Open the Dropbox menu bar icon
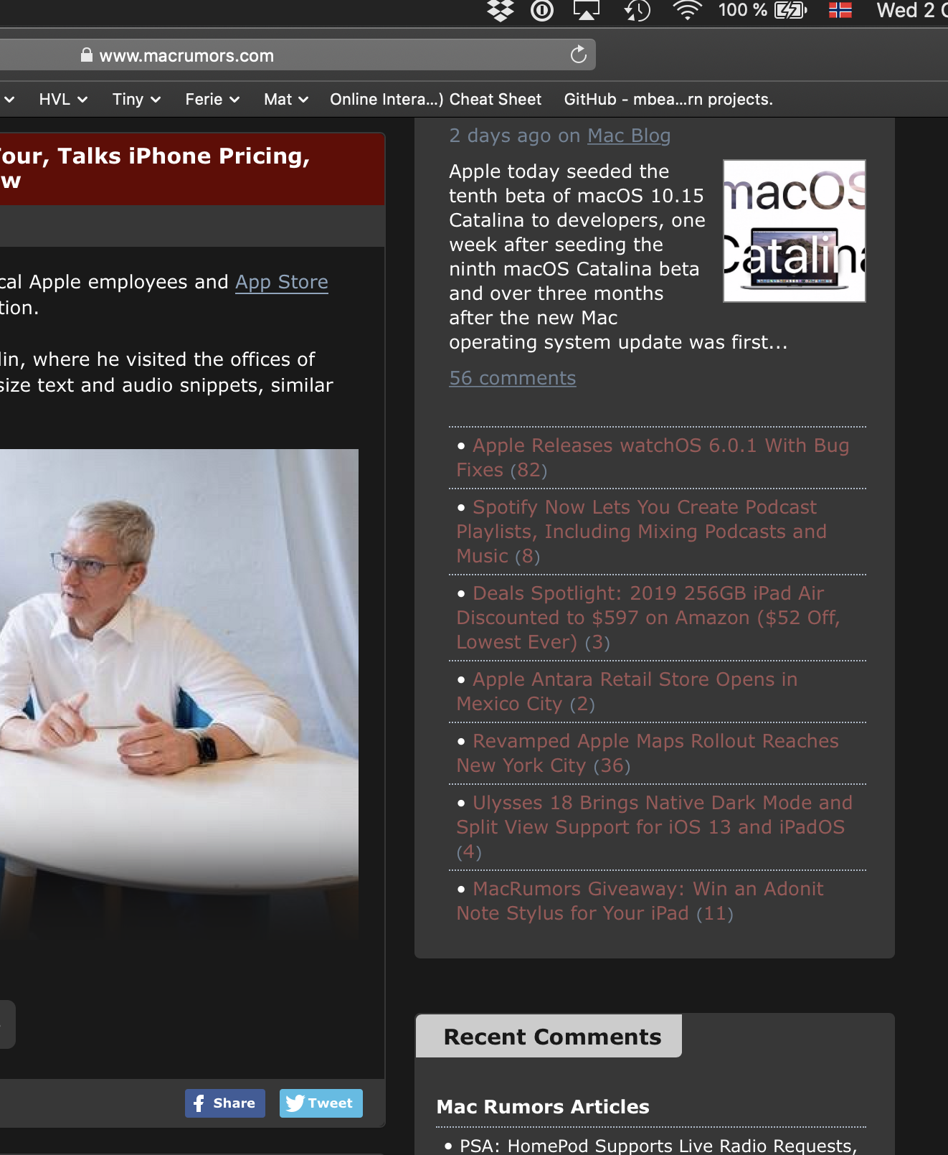Image resolution: width=948 pixels, height=1155 pixels. point(500,11)
